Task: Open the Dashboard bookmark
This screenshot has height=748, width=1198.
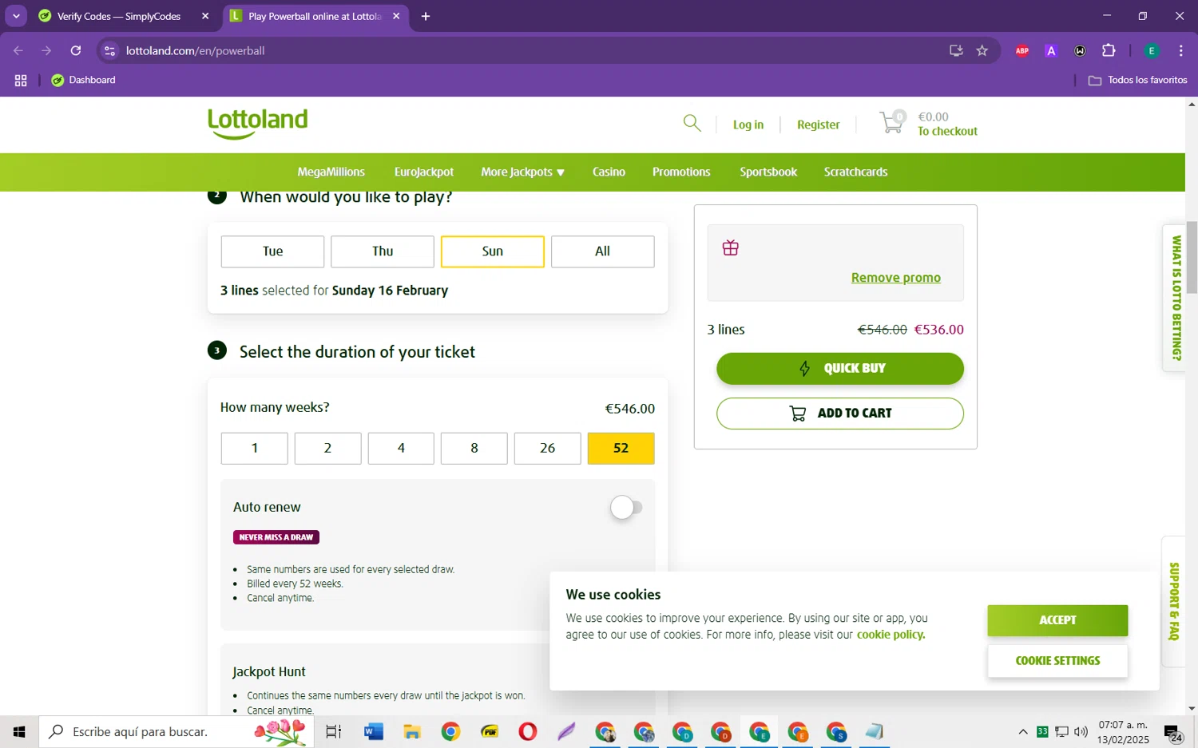Action: pyautogui.click(x=84, y=80)
